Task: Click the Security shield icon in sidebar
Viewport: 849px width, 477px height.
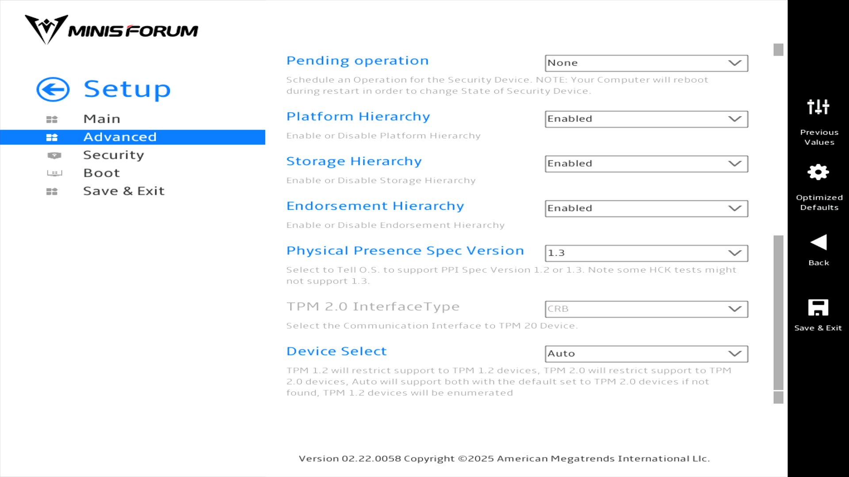Action: (54, 155)
